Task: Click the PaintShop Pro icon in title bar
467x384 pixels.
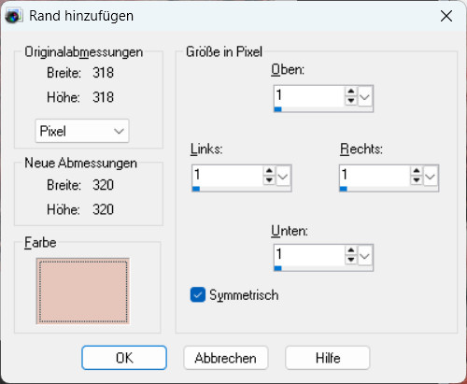Action: click(x=14, y=16)
